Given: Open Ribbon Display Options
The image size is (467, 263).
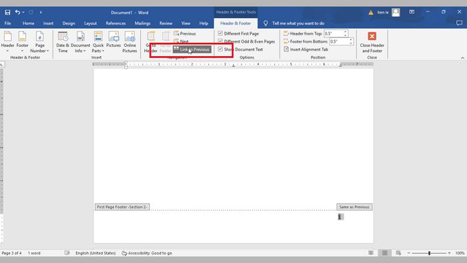Looking at the screenshot, I should pos(412,12).
